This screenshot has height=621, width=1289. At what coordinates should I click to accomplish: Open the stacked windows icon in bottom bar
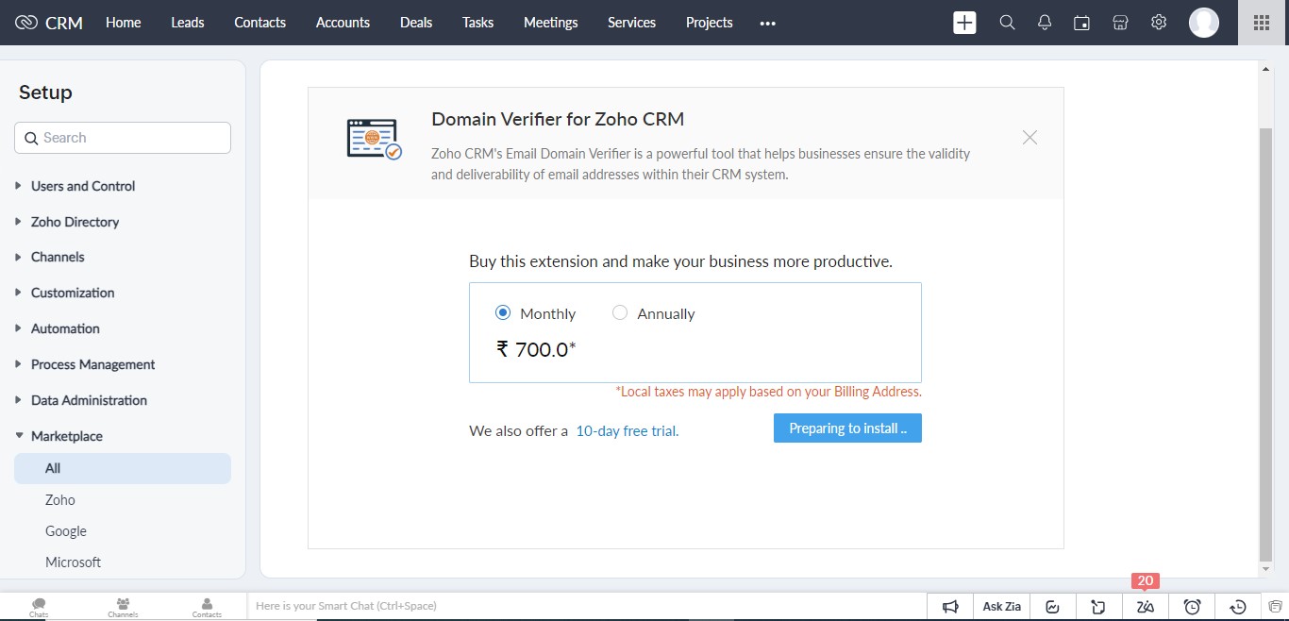pos(1276,607)
